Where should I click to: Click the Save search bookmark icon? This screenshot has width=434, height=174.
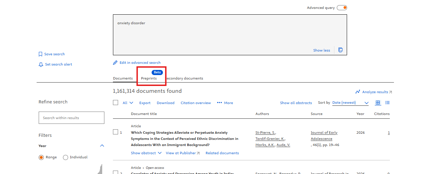40,54
